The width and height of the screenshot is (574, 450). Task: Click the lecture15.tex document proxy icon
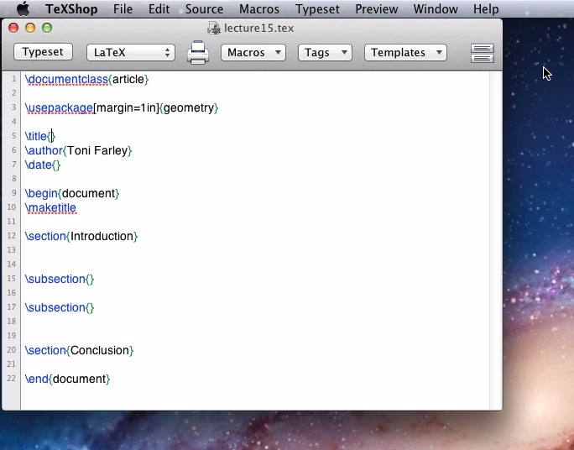coord(214,28)
